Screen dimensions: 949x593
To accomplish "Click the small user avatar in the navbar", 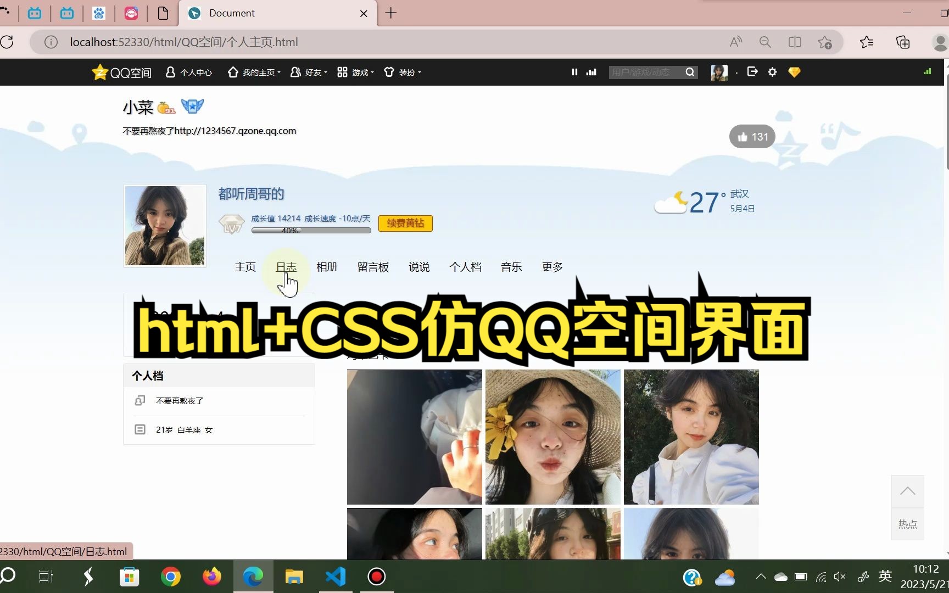I will (719, 72).
